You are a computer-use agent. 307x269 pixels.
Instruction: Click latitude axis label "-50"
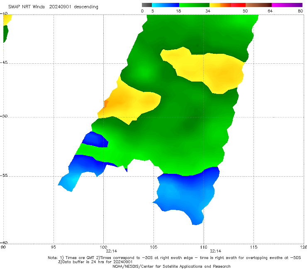4,116
